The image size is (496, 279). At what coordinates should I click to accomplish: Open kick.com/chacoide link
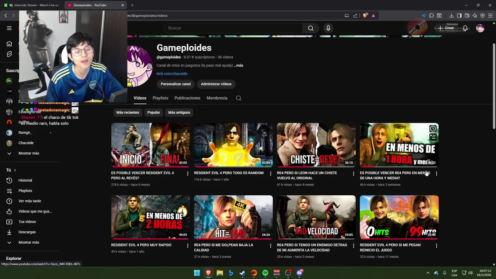click(172, 74)
